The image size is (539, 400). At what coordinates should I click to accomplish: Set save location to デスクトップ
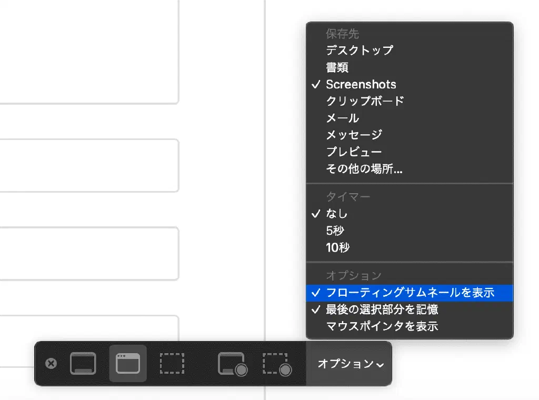click(359, 51)
